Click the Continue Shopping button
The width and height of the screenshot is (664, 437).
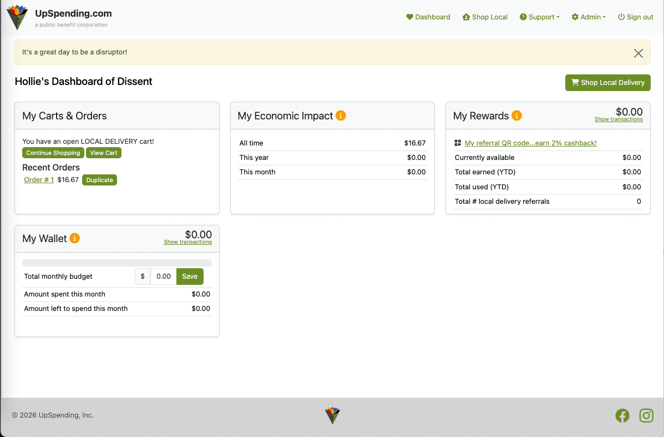pos(53,153)
